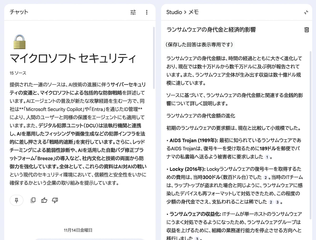
Task: Click the read-only notice (保存した回答は表示専用です)
Action: tap(199, 45)
